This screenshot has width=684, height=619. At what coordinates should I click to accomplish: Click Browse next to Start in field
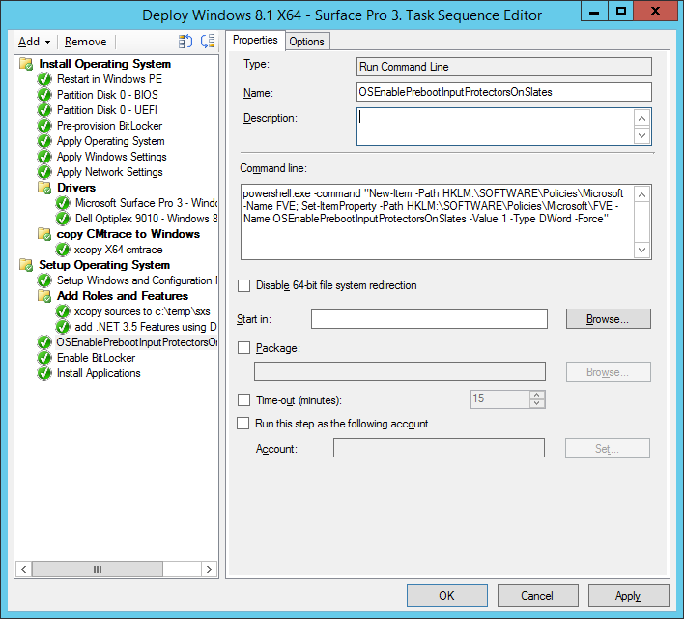(608, 319)
